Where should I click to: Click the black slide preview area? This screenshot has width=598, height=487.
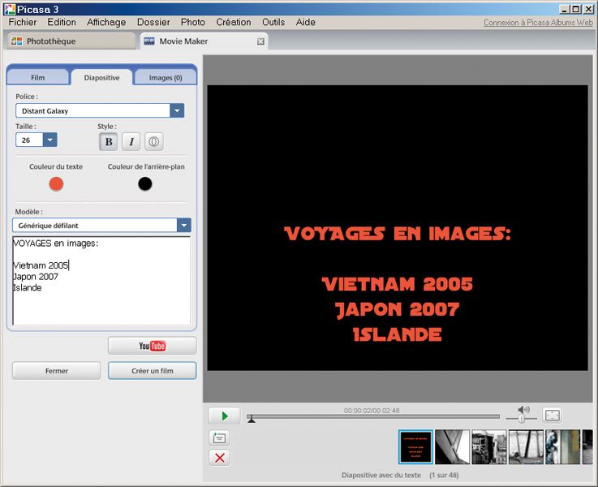click(398, 228)
